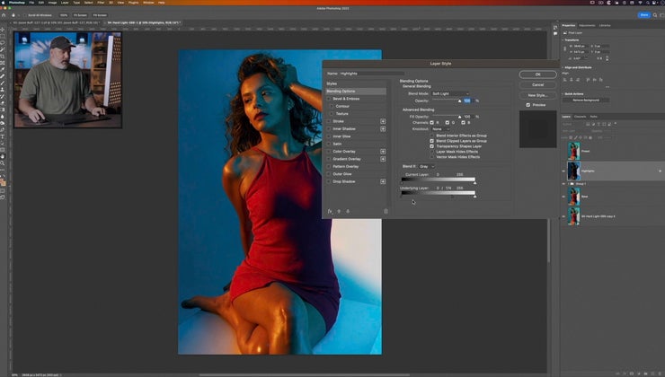Screen dimensions: 665x377
Task: Add another Gradient Overlay with plus icon
Action: [383, 159]
